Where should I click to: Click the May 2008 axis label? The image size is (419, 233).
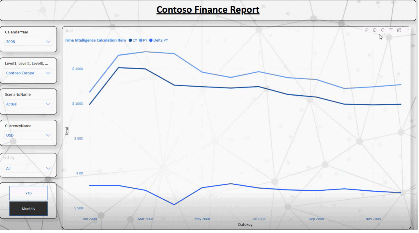pyautogui.click(x=202, y=219)
